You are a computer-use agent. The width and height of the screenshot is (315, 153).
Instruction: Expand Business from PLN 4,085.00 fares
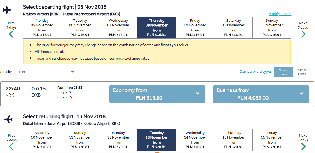tap(261, 94)
